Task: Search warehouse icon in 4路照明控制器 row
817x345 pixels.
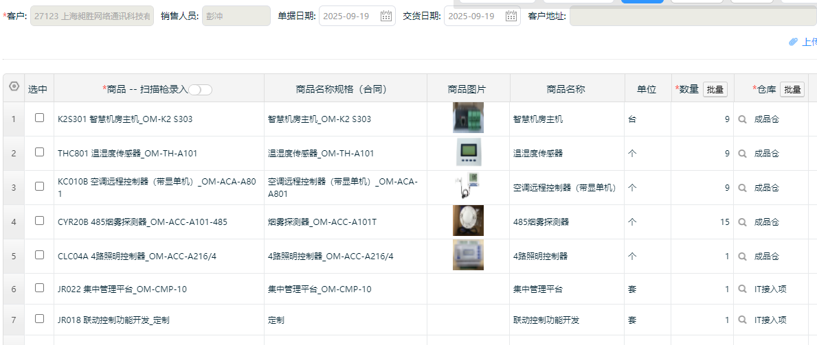Action: click(x=743, y=257)
